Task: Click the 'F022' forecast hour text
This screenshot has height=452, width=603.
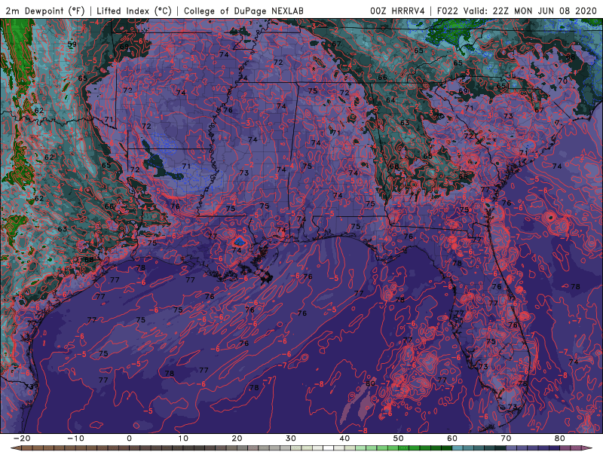Action: 448,11
